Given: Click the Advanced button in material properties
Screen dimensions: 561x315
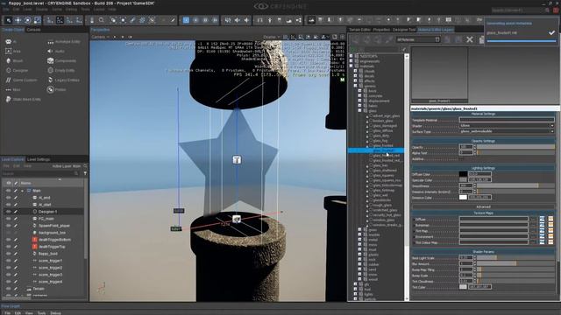Looking at the screenshot, I should pyautogui.click(x=483, y=206).
